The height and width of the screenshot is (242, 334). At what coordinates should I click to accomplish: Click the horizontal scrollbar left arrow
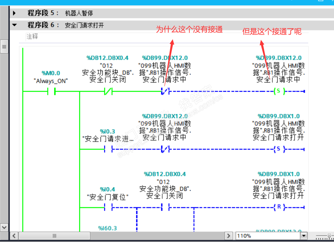point(14,236)
